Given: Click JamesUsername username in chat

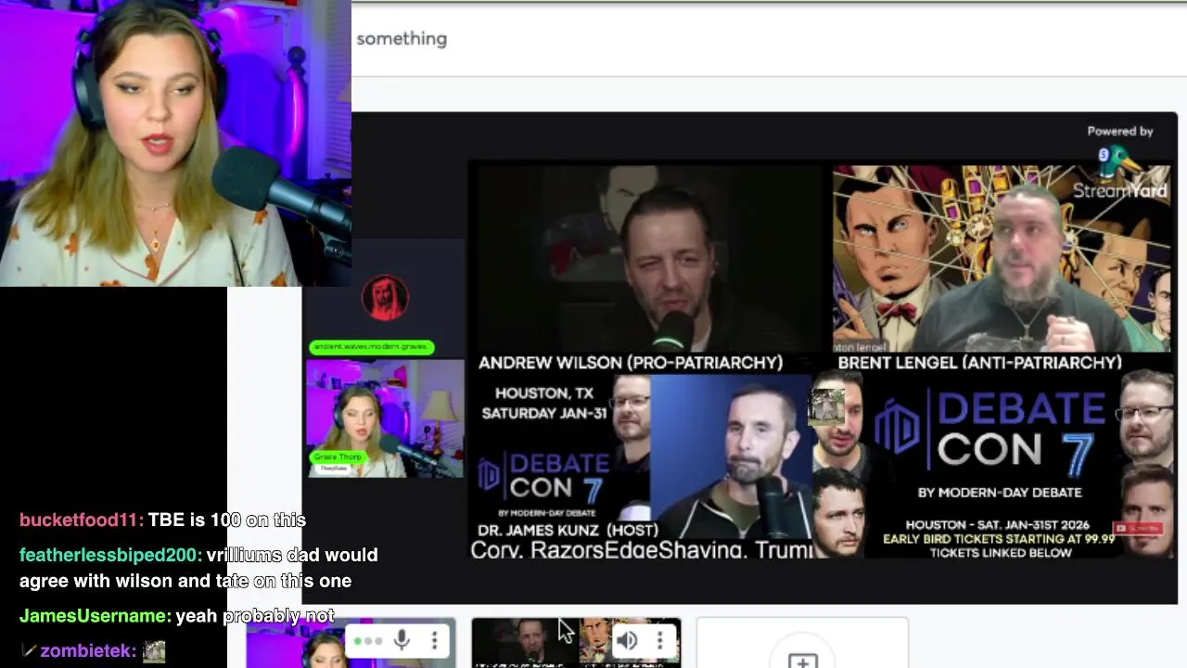Looking at the screenshot, I should point(93,616).
